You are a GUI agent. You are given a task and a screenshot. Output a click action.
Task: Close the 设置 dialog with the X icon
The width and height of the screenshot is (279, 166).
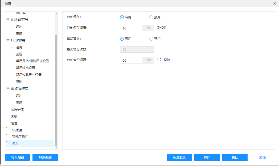[x=275, y=3]
